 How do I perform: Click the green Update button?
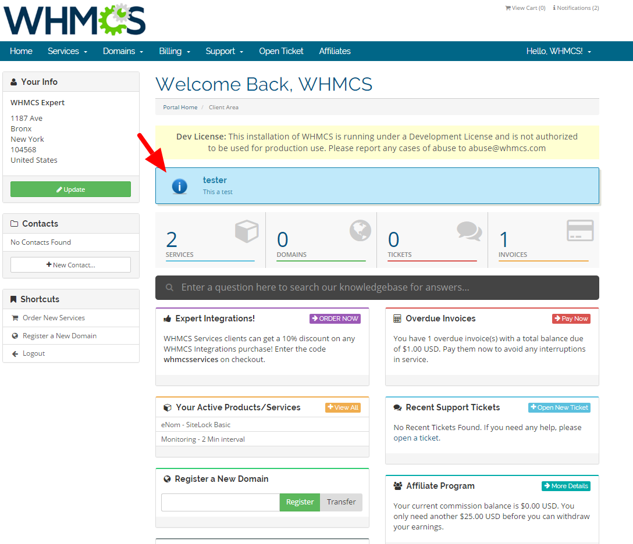(70, 189)
